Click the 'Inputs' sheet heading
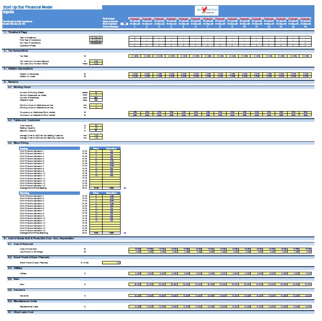322x321 pixels. (9, 12)
